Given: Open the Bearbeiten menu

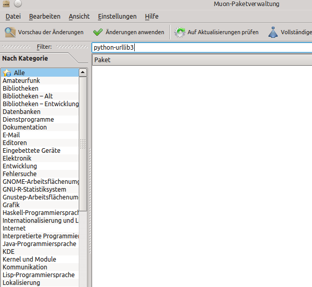Looking at the screenshot, I should coord(45,17).
